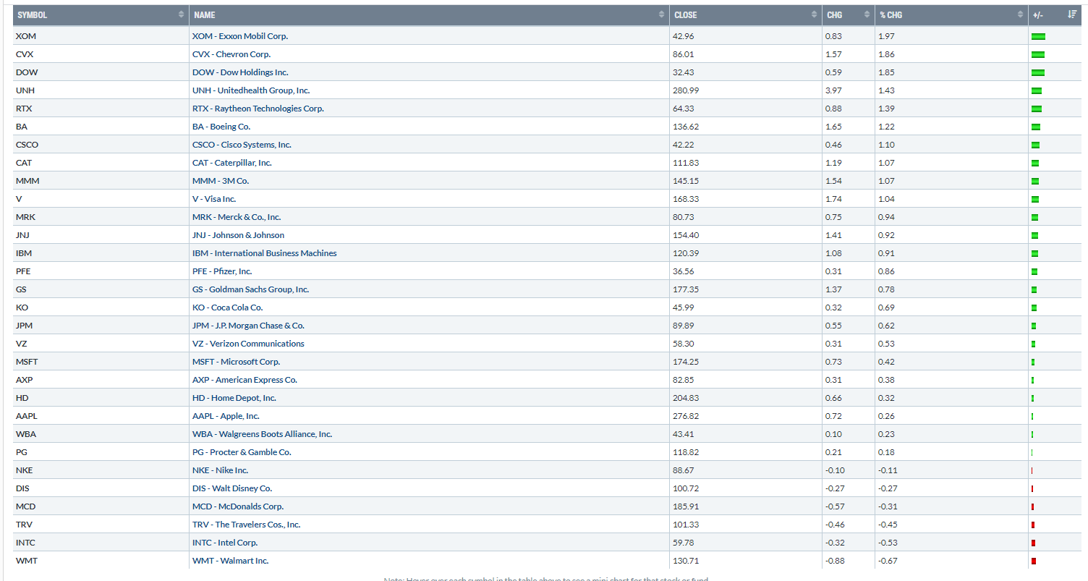Open AAPL - Apple, Inc. link
1088x581 pixels.
[x=226, y=416]
